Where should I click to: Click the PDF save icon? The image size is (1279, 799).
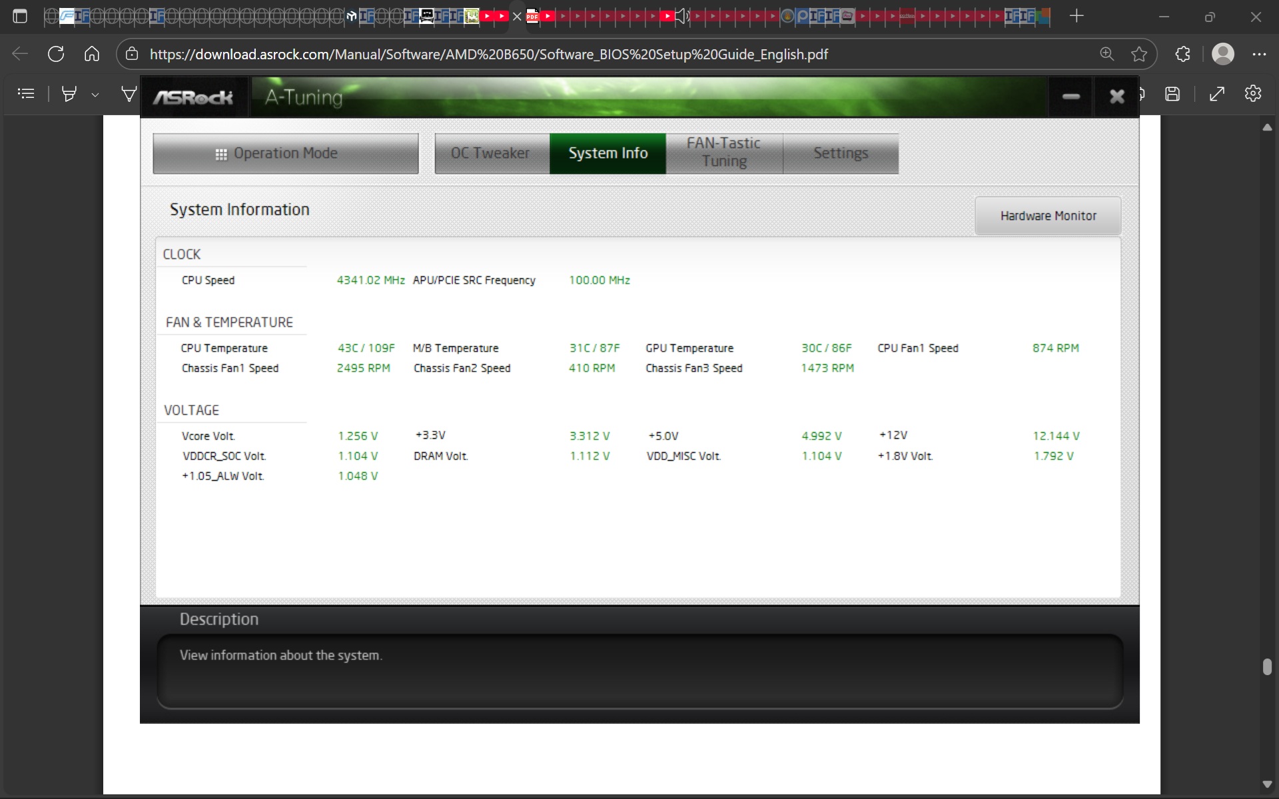1172,94
